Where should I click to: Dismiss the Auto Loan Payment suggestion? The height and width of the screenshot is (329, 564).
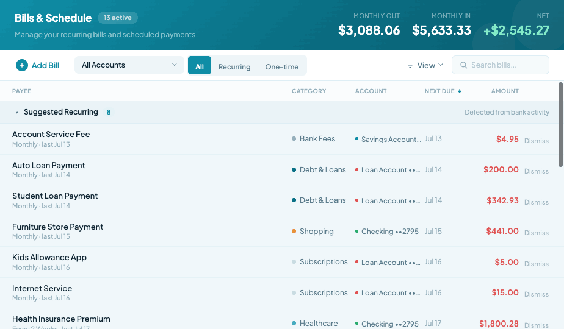coord(537,171)
